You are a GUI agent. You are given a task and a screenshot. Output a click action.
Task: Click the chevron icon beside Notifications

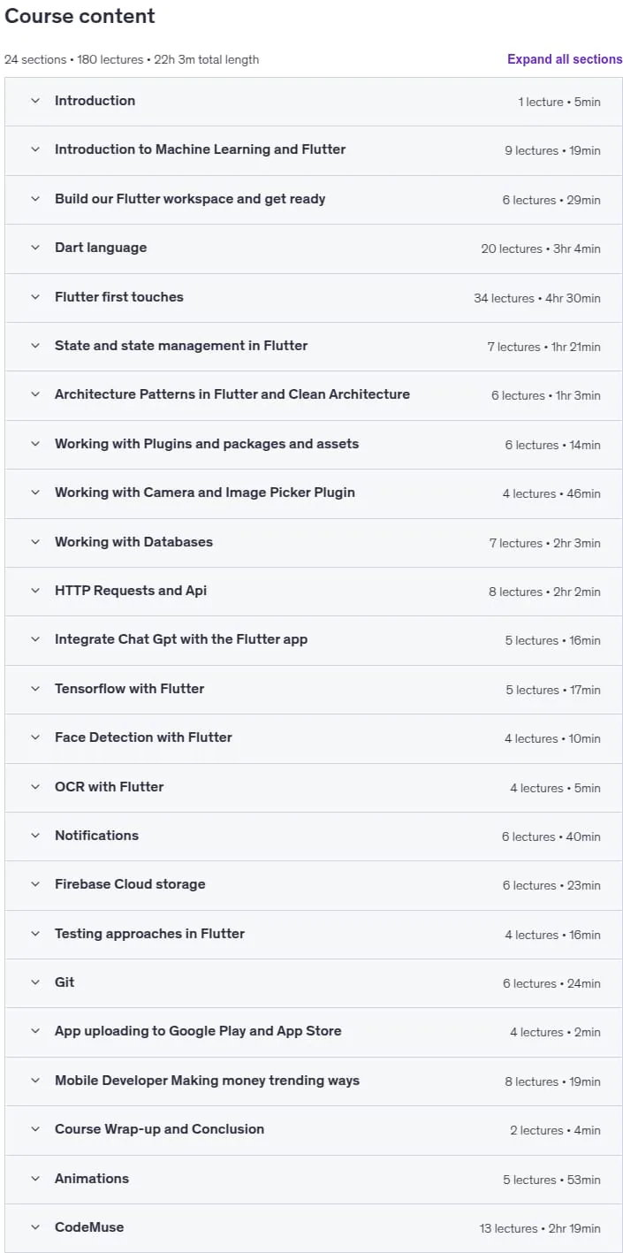click(x=35, y=836)
